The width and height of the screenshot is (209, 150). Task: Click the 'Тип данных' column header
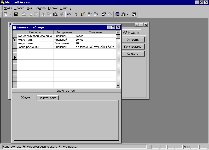point(64,32)
